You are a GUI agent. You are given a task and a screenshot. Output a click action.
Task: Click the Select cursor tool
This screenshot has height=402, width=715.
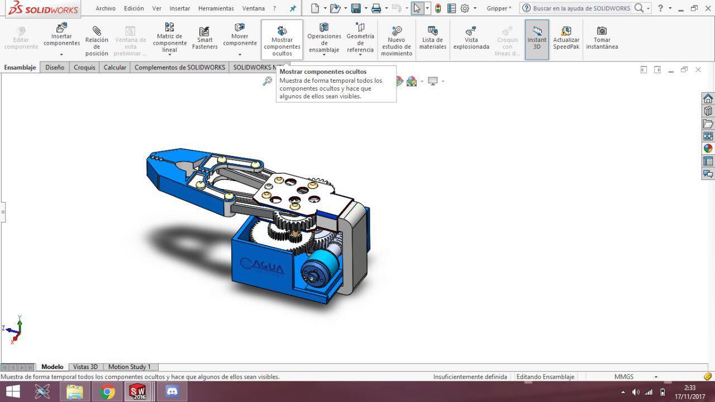pos(417,8)
